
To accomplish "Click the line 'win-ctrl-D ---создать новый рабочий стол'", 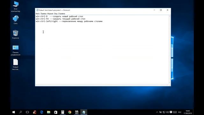I will (59, 16).
